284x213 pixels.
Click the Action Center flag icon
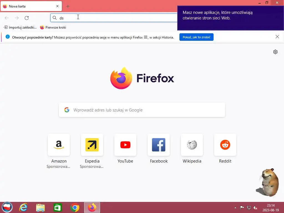(242, 207)
